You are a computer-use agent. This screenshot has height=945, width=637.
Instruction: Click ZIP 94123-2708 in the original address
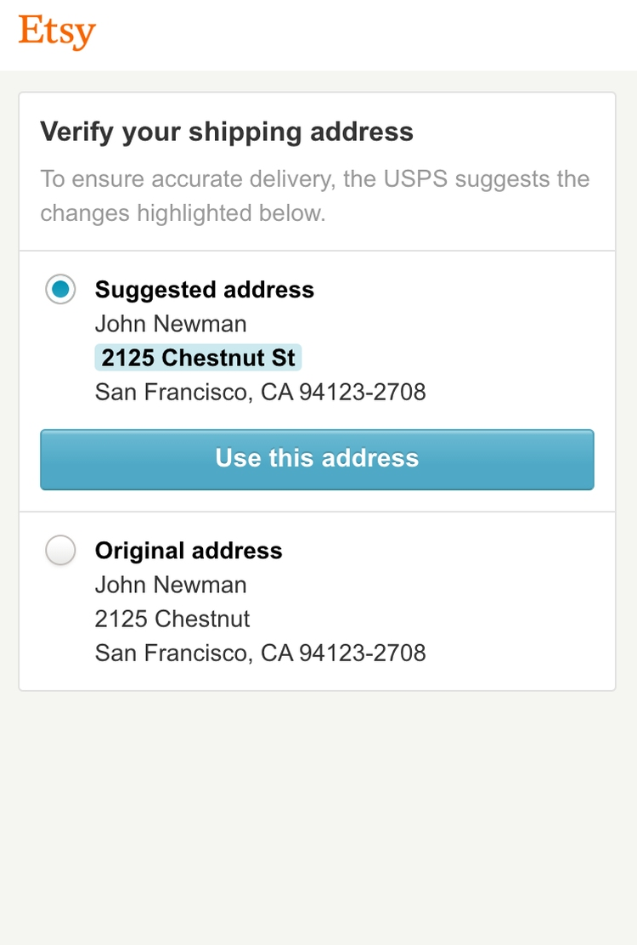[362, 653]
